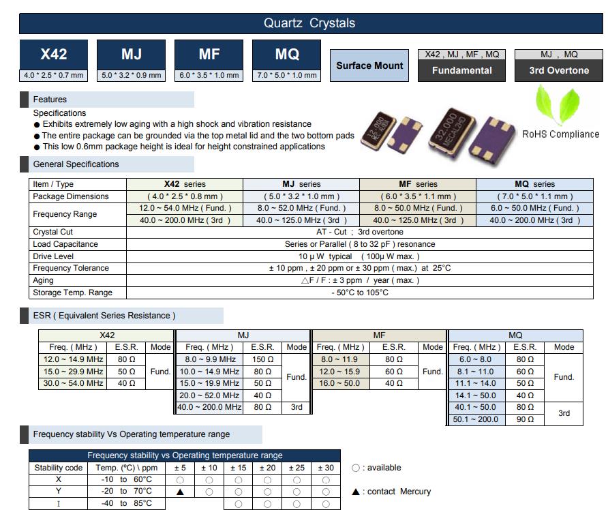The width and height of the screenshot is (608, 510).
Task: Click the '12.0 ~ 15.9' MF frequency cell
Action: (x=339, y=372)
